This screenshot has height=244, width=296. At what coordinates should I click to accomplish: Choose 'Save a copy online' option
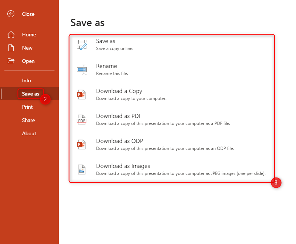pyautogui.click(x=114, y=49)
